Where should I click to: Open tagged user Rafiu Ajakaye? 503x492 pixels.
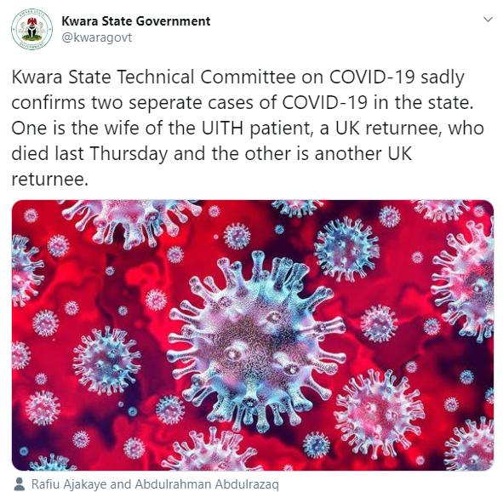click(x=69, y=484)
